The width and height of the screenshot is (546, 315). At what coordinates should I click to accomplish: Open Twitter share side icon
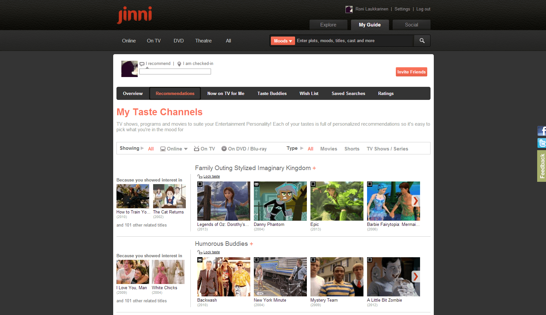(542, 143)
